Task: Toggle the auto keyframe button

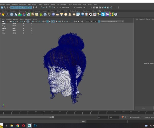Action: coord(123,117)
